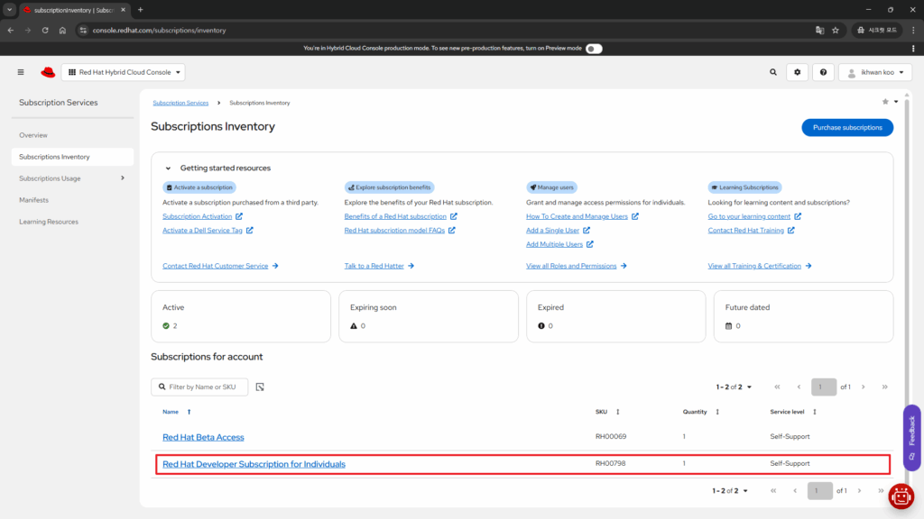Image resolution: width=924 pixels, height=519 pixels.
Task: Go to Overview in the sidebar
Action: pyautogui.click(x=33, y=135)
